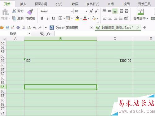
Task: Open fill color dropdown arrow
Action: coord(81,19)
